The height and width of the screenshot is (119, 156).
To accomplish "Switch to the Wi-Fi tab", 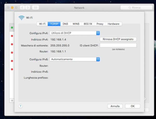I will [42, 24].
